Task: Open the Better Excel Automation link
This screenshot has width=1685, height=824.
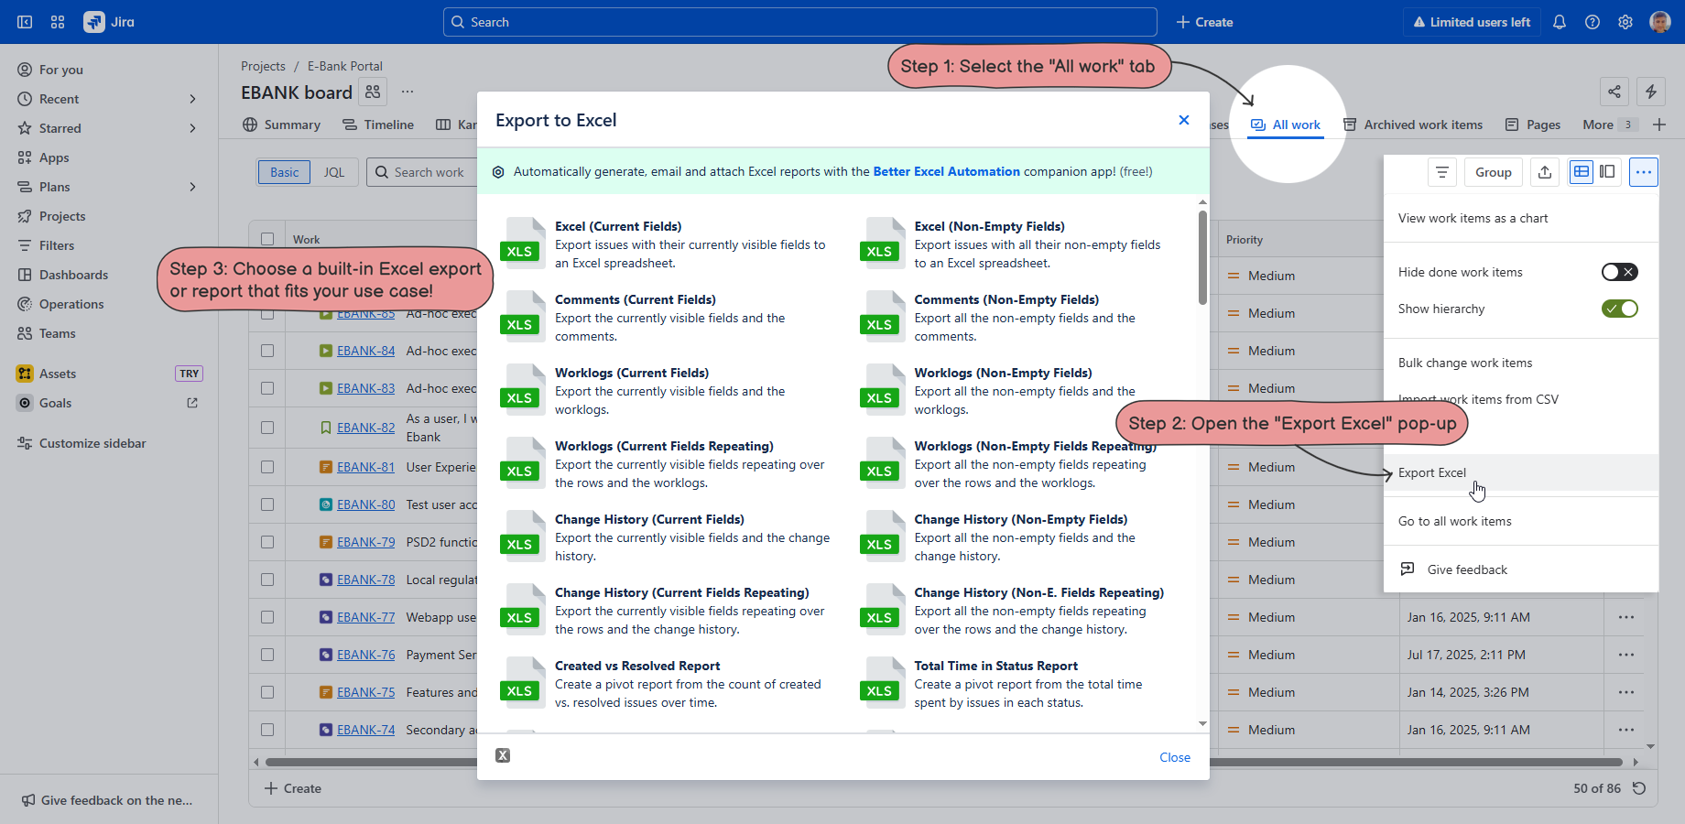Action: point(946,171)
